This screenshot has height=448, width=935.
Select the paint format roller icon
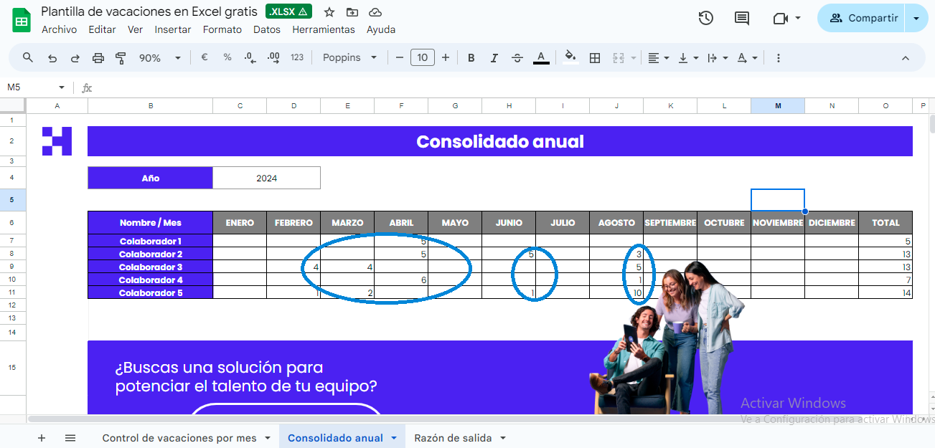point(121,58)
